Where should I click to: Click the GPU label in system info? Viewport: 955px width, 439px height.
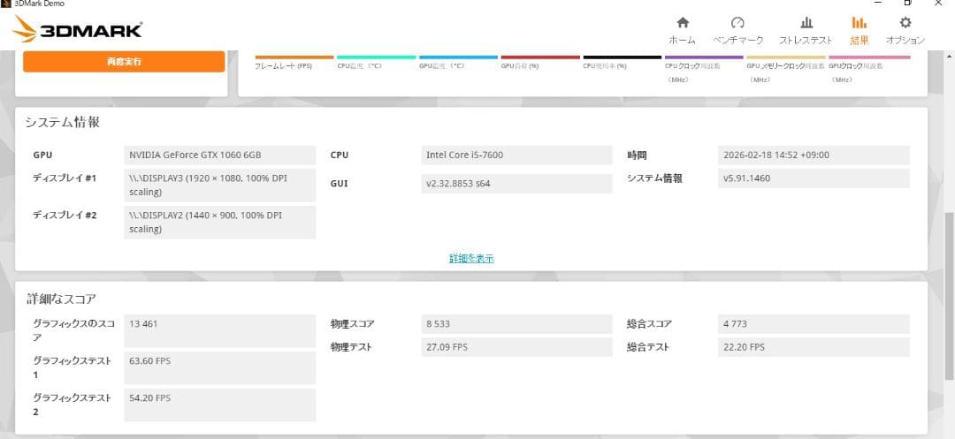tap(42, 155)
